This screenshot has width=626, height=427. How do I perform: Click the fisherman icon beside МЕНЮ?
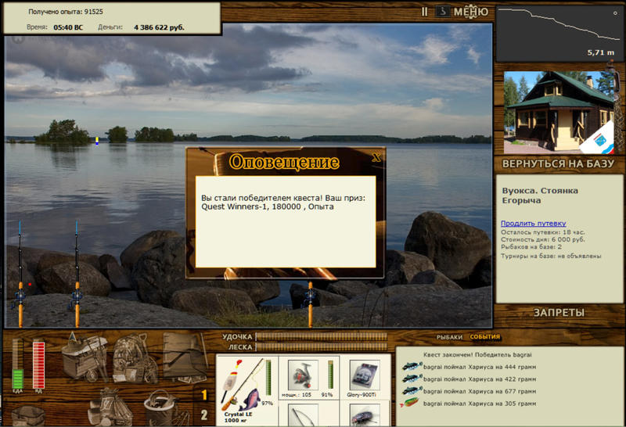click(442, 12)
